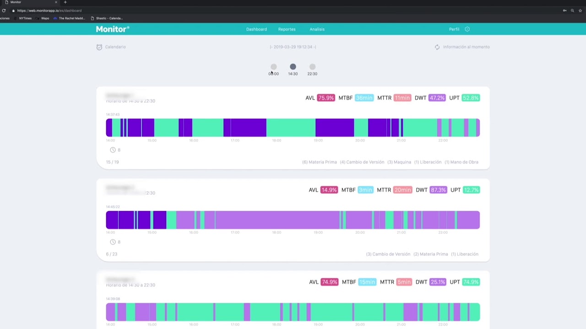Open the Wapo bookmark
This screenshot has width=586, height=329.
(x=42, y=18)
